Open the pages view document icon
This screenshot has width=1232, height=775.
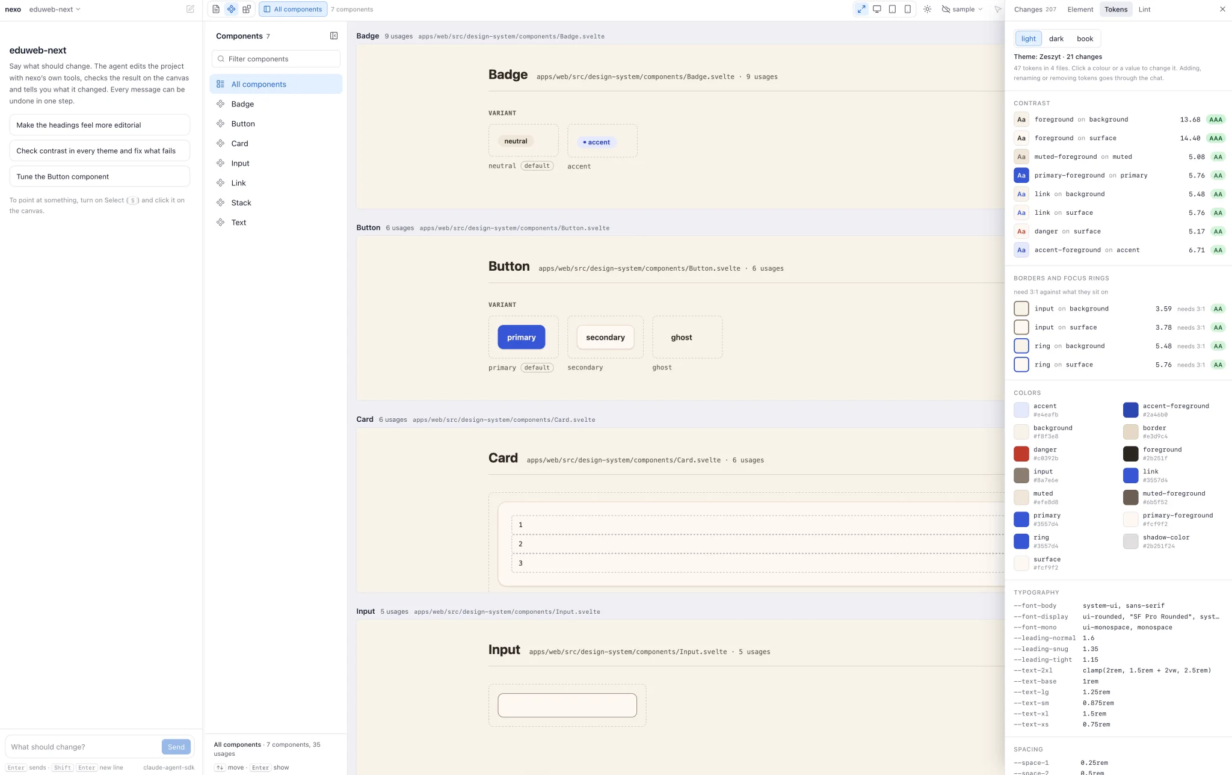pos(216,9)
